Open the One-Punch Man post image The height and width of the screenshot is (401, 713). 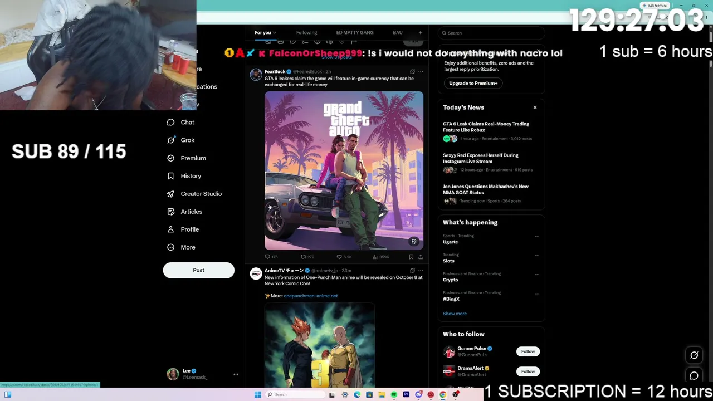pos(320,345)
